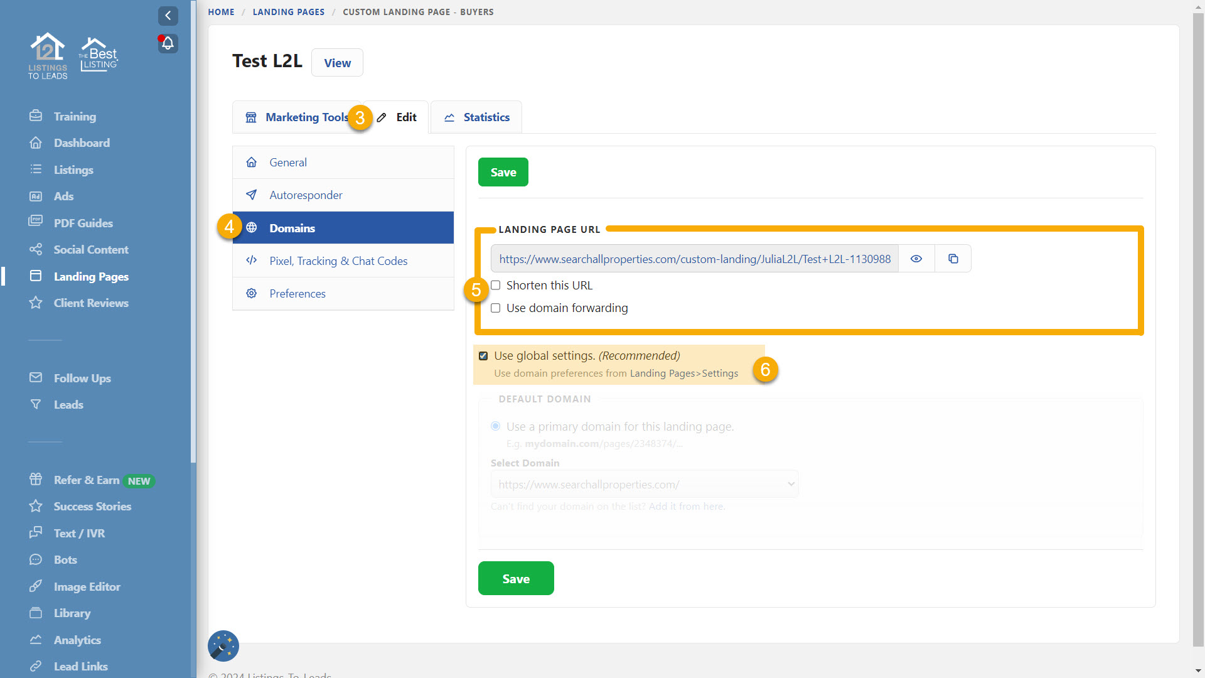Open the Marketing Tools tab
This screenshot has height=678, width=1205.
pyautogui.click(x=297, y=117)
